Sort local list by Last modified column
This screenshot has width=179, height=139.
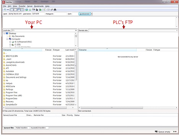point(70,50)
